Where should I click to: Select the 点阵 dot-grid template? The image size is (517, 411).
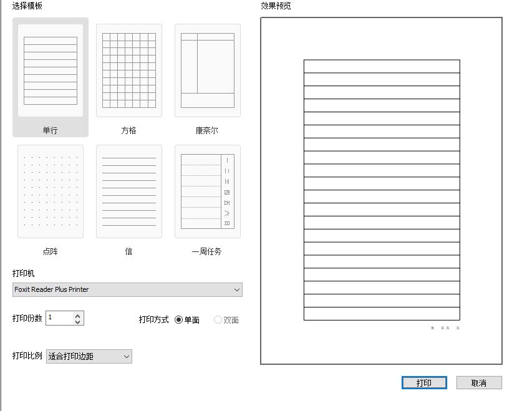[x=50, y=191]
